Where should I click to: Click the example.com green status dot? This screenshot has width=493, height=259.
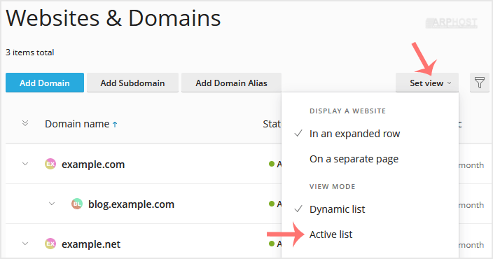272,164
